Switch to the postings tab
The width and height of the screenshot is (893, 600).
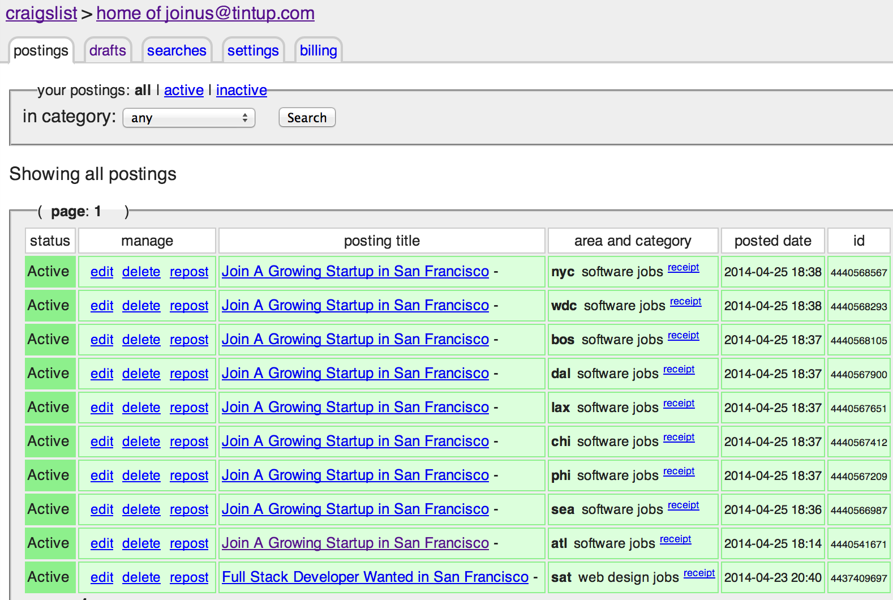click(41, 50)
